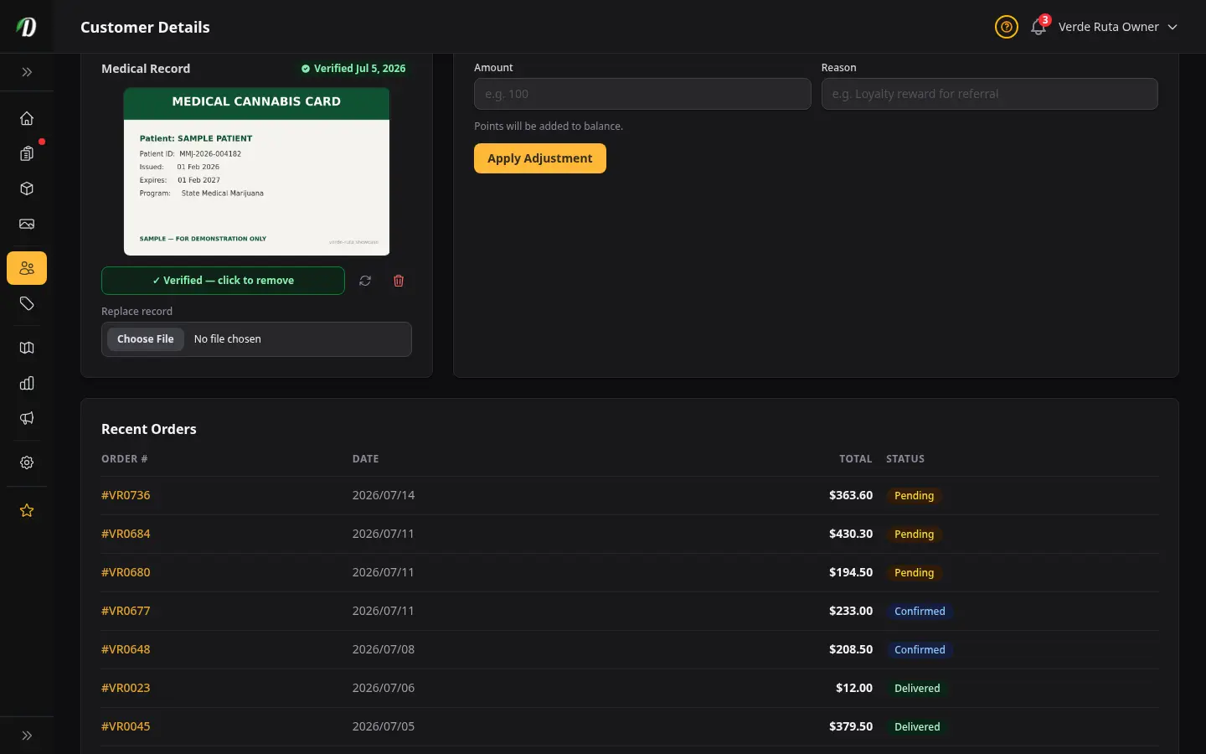
Task: Open the Marketing megaphone icon
Action: pos(27,418)
